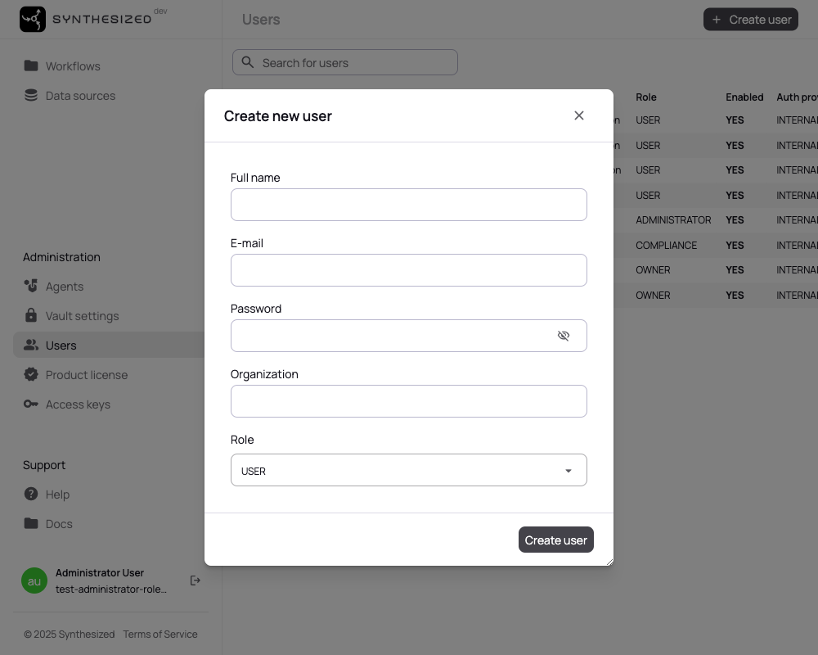Viewport: 818px width, 655px height.
Task: Open Vault settings lock icon
Action: (x=31, y=315)
